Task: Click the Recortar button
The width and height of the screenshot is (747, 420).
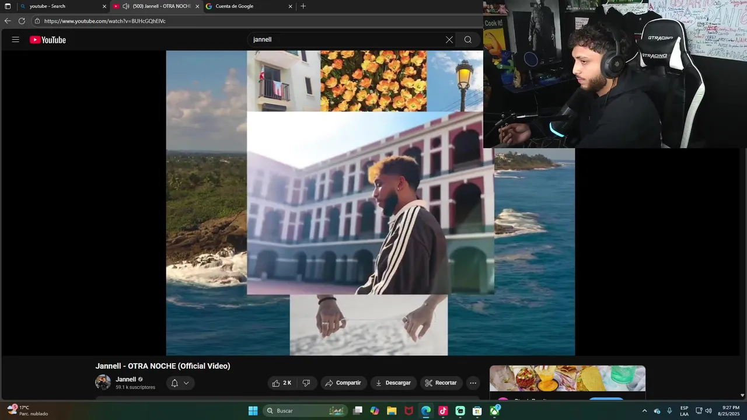Action: tap(441, 383)
